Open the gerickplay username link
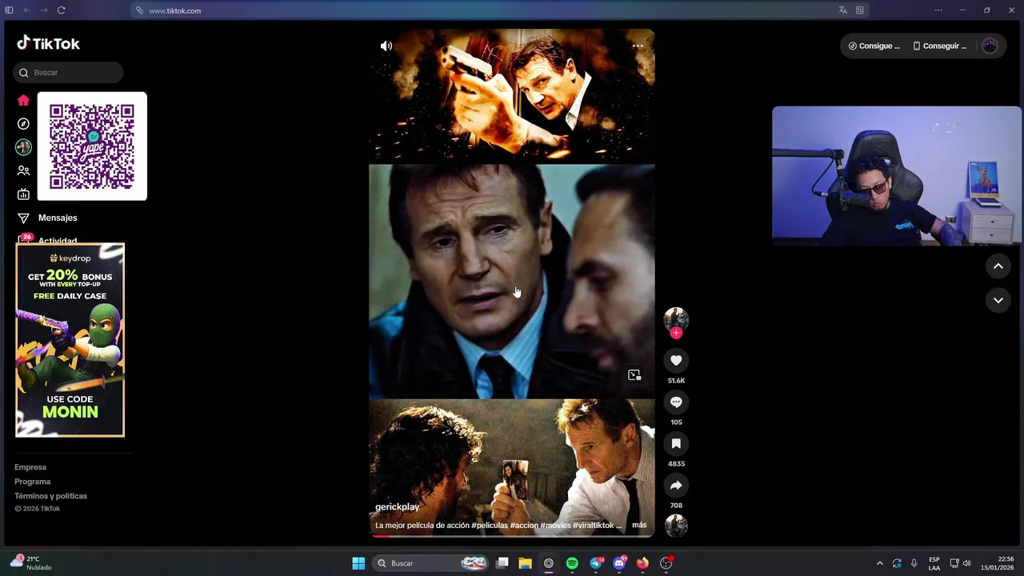The image size is (1024, 576). click(398, 507)
